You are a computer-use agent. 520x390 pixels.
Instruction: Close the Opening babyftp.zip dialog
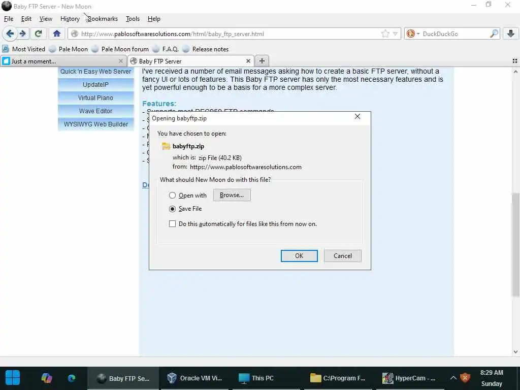point(357,116)
